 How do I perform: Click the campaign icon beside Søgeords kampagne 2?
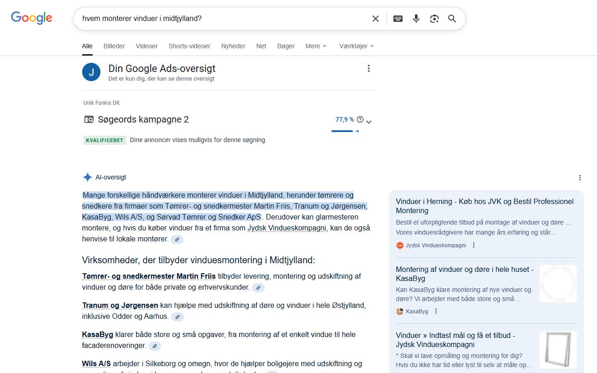point(89,120)
